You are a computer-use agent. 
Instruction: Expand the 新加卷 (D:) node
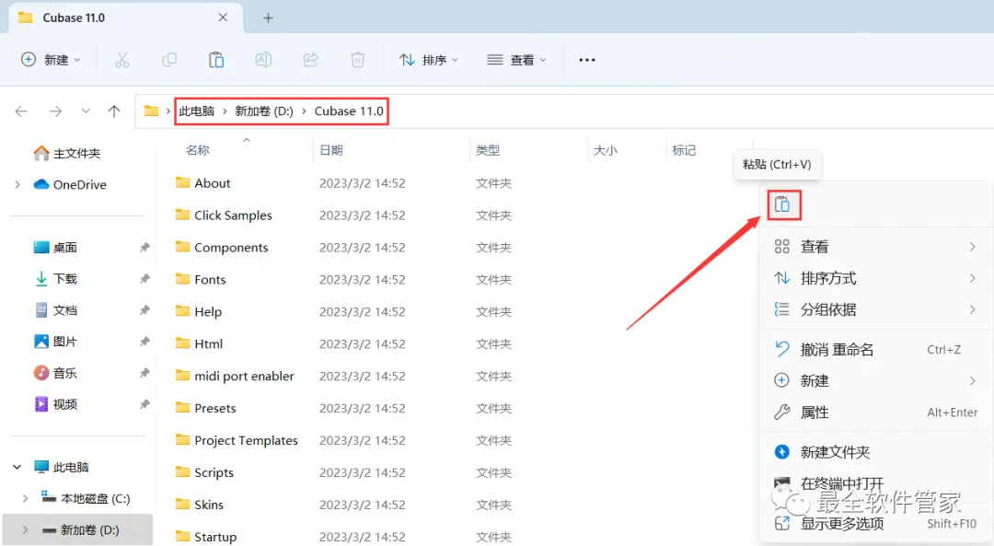point(26,530)
